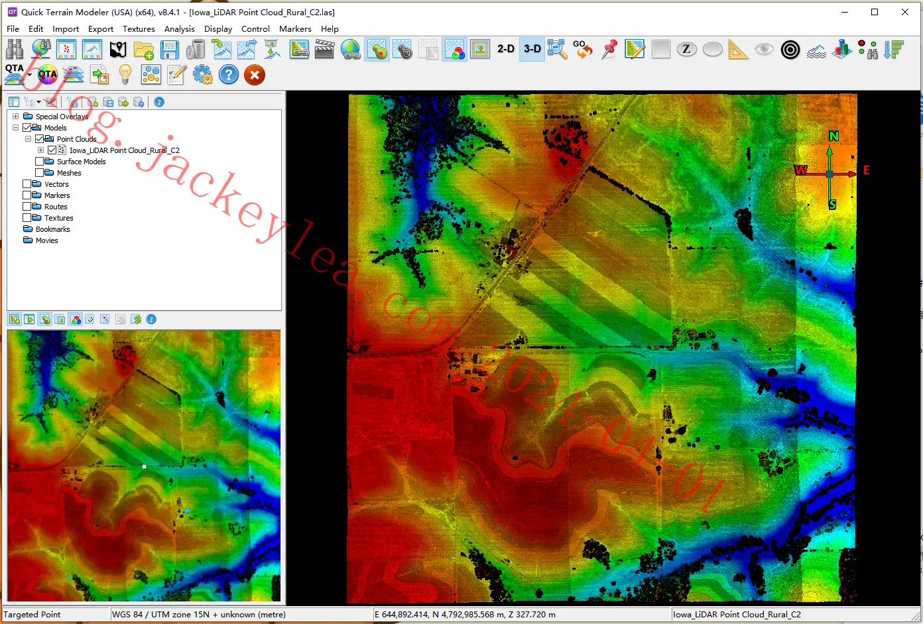This screenshot has height=624, width=923.
Task: Click the black concentric target icon
Action: tap(790, 50)
